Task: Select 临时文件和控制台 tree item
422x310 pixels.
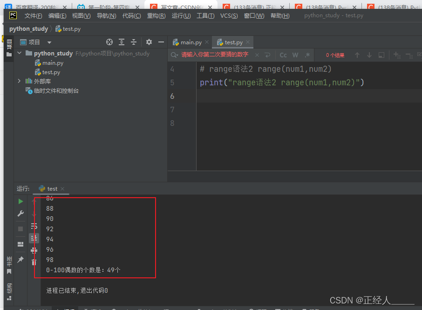Action: click(52, 91)
